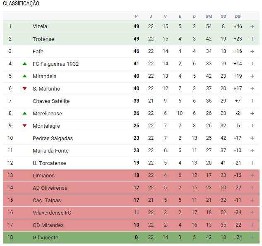
Task: Click plus icon on GD Mirandês row
Action: pos(252,225)
